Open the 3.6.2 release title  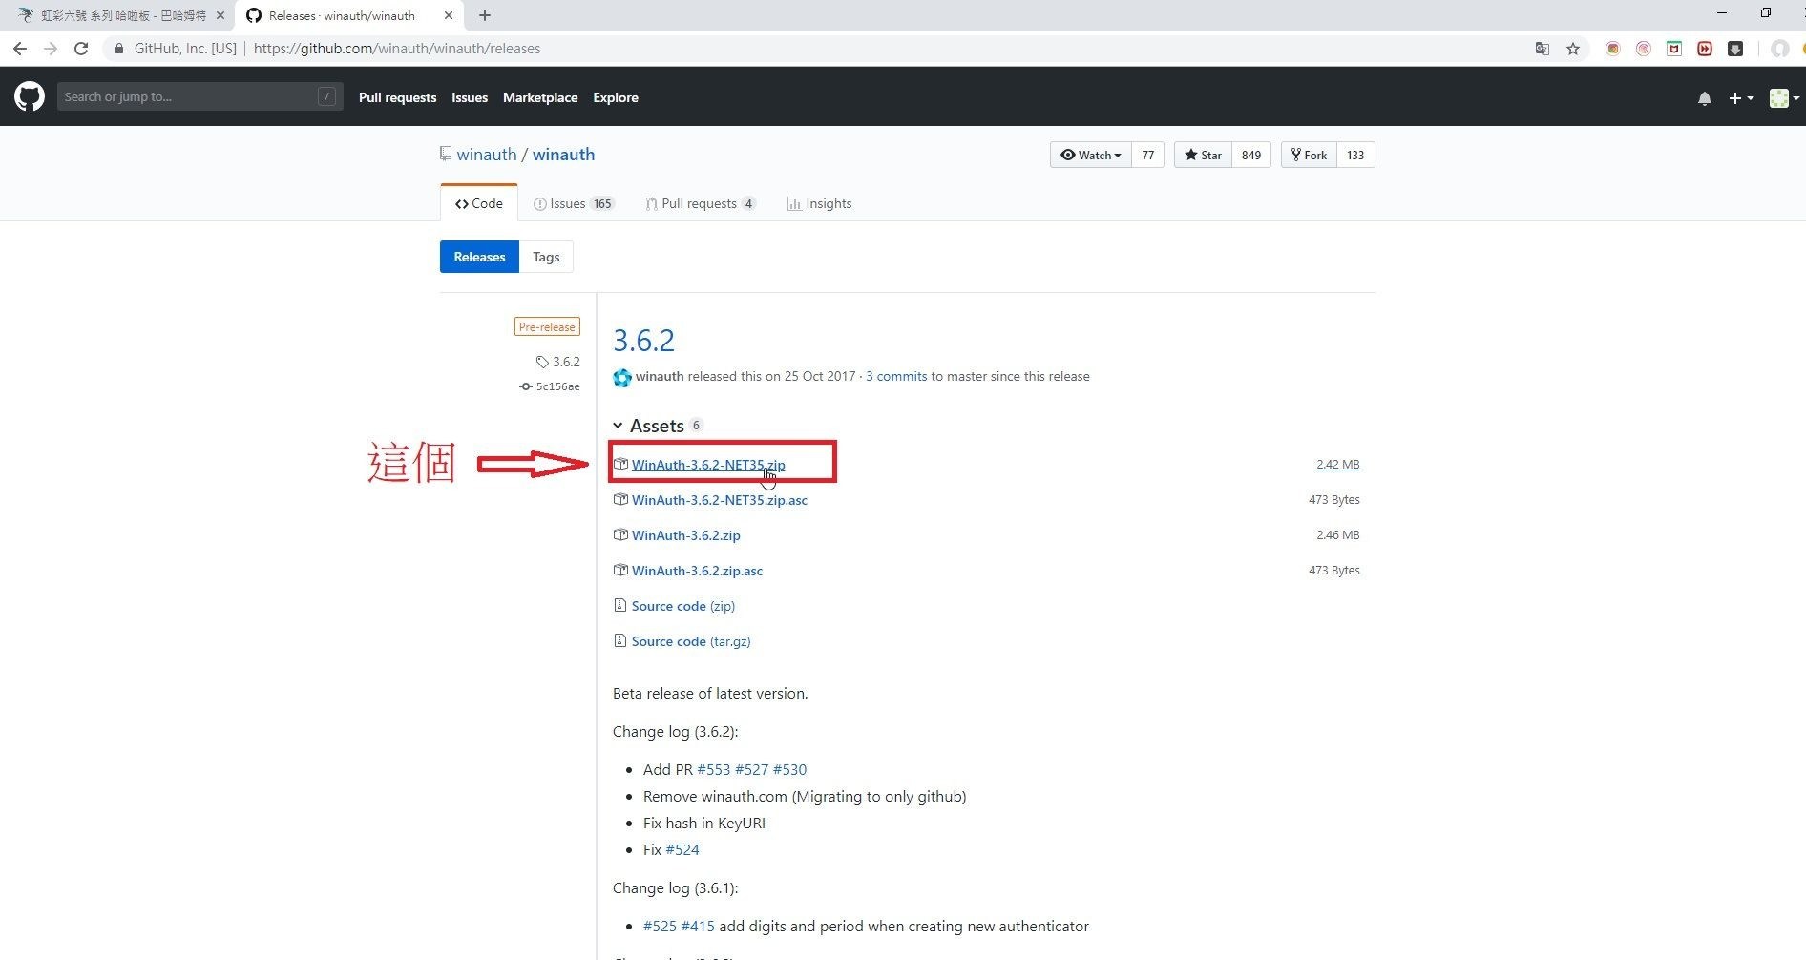coord(643,341)
